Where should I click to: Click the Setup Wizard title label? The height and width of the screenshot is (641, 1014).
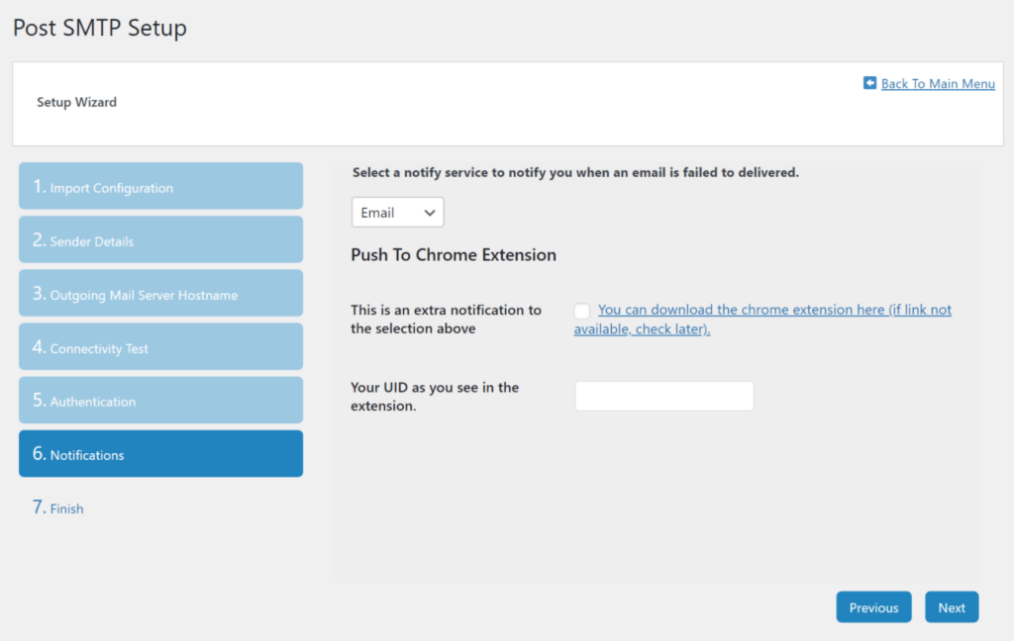[76, 102]
